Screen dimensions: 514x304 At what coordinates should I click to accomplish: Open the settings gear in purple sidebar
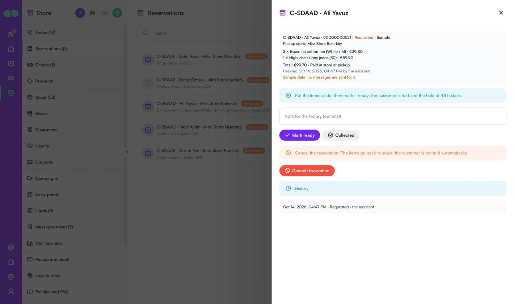click(11, 276)
